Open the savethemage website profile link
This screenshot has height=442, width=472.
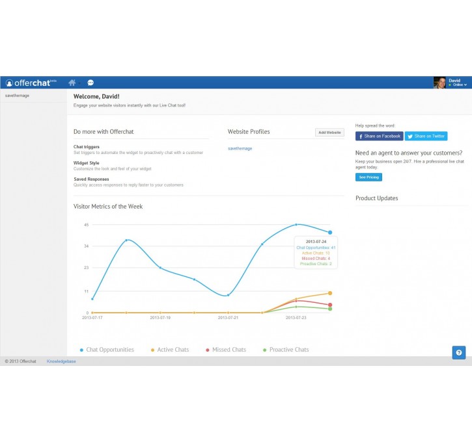(x=240, y=148)
